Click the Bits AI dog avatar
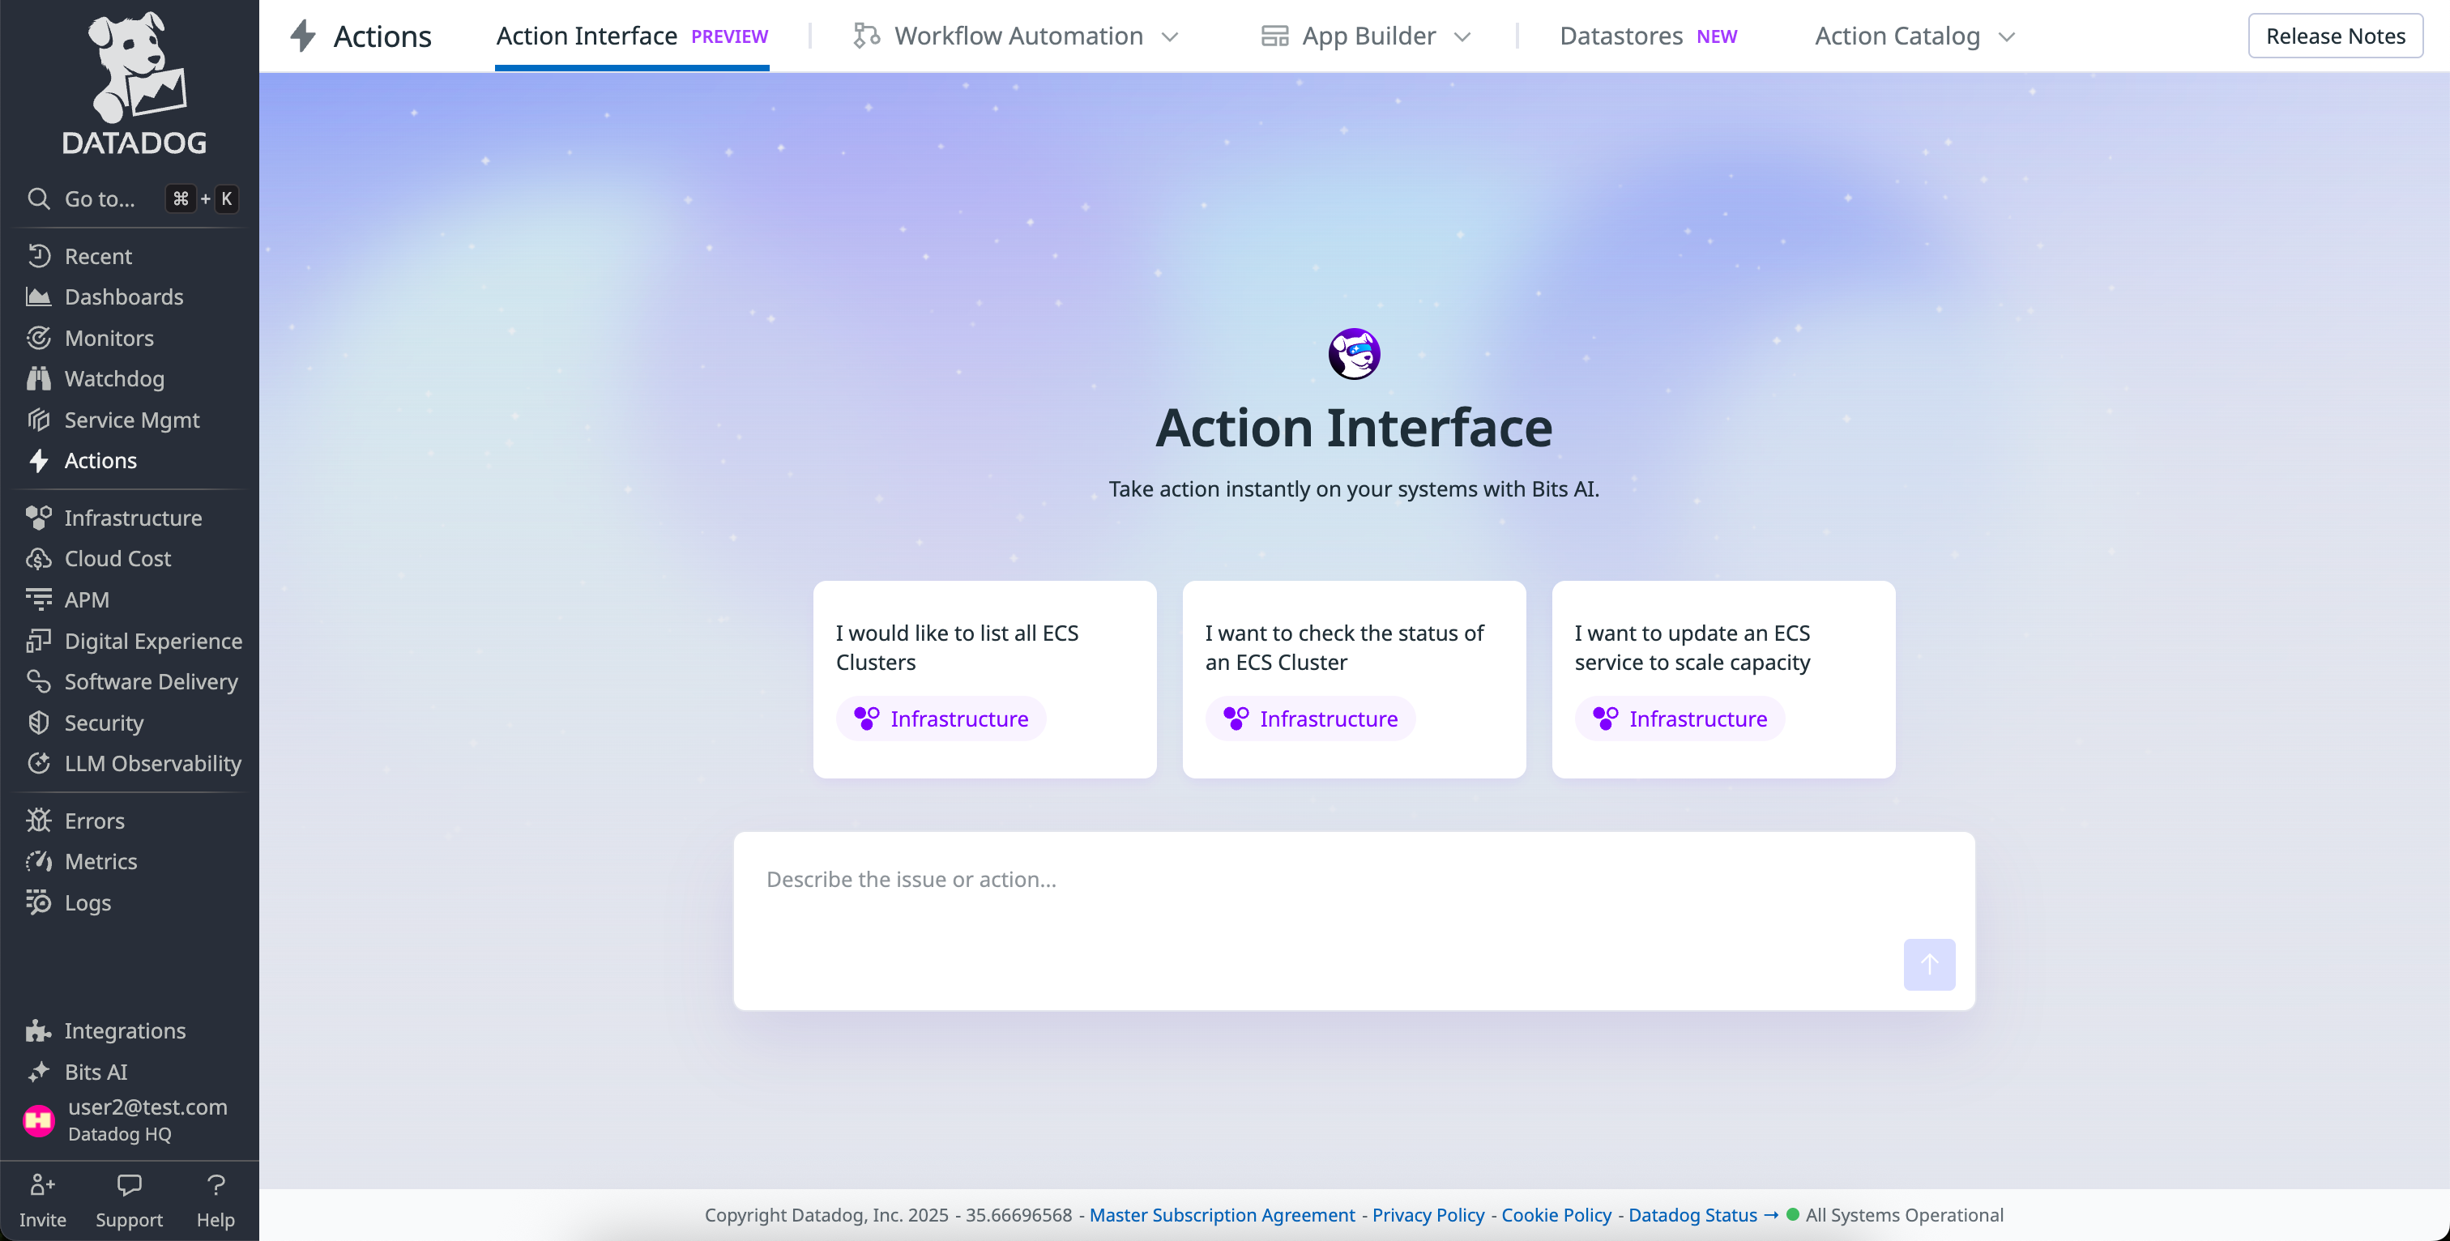The height and width of the screenshot is (1241, 2450). point(1353,354)
